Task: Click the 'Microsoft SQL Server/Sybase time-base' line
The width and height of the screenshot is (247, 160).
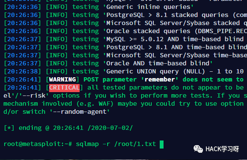Action: pyautogui.click(x=125, y=55)
